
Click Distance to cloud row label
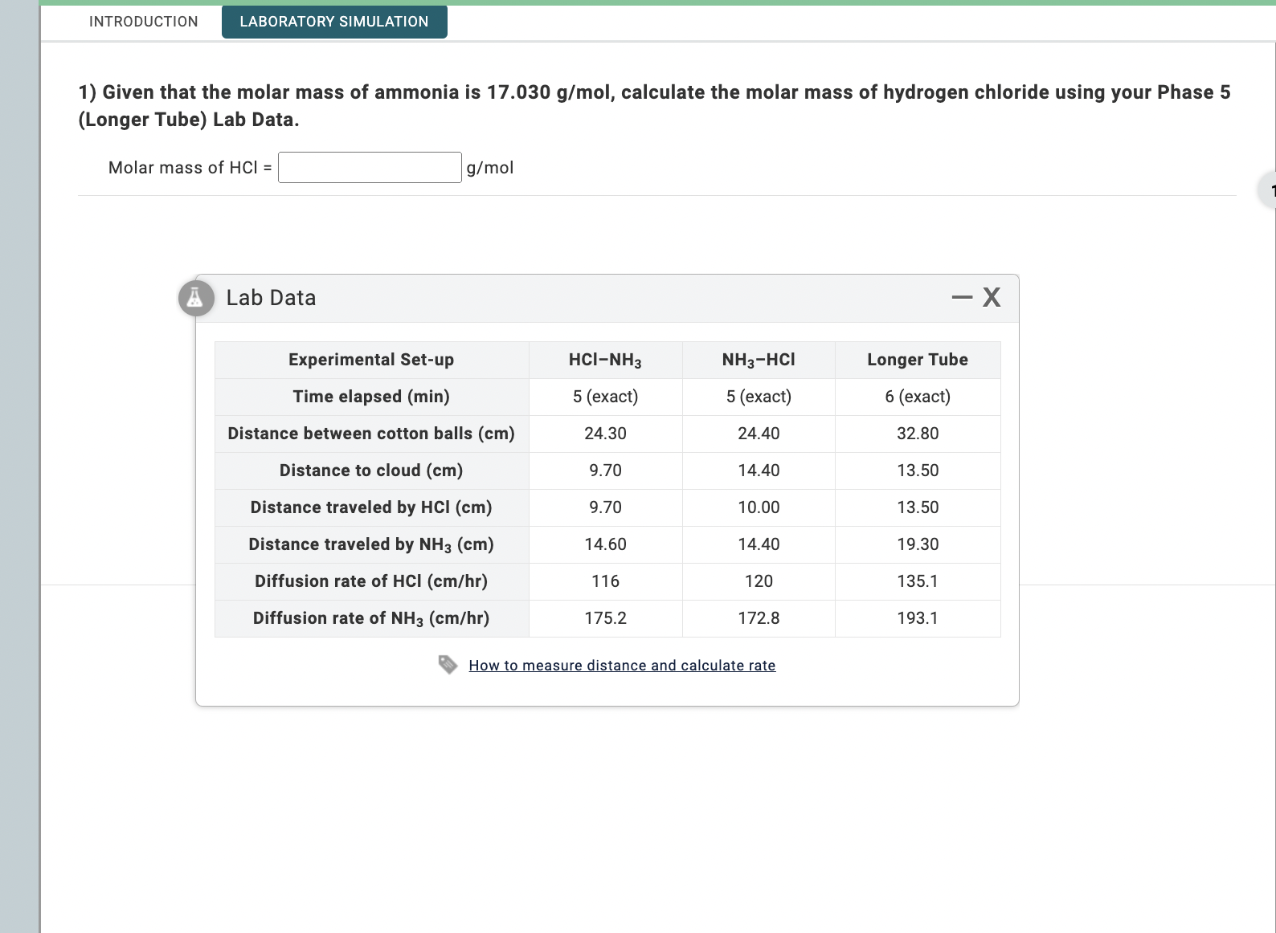click(x=371, y=471)
